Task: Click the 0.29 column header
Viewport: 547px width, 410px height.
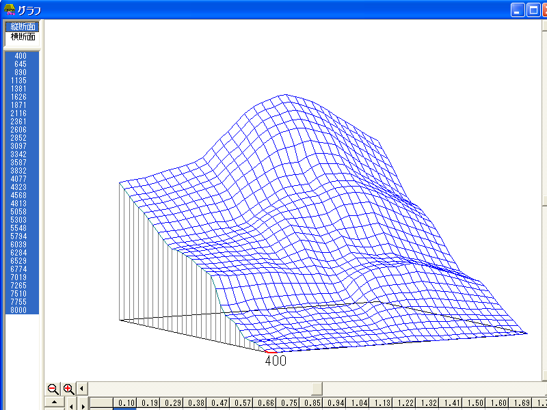Action: tap(172, 403)
